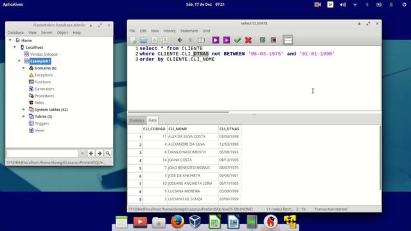The height and width of the screenshot is (231, 411).
Task: Open the File menu in SQL editor
Action: tap(132, 31)
